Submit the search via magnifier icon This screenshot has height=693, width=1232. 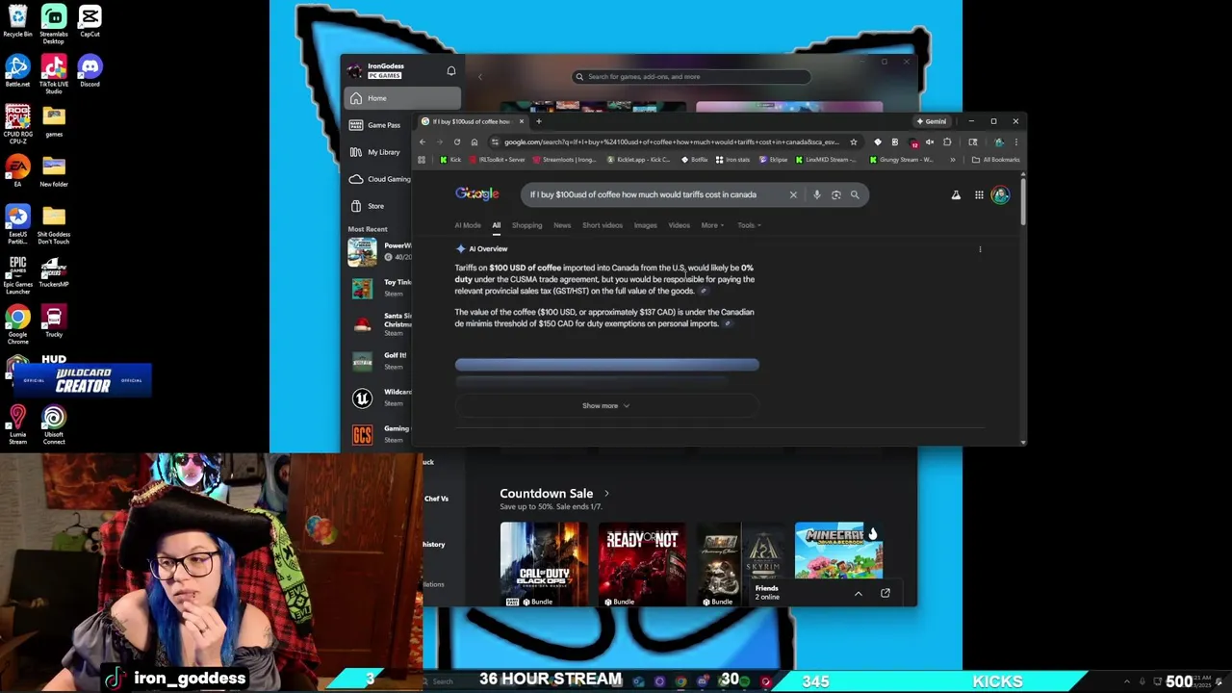coord(855,194)
